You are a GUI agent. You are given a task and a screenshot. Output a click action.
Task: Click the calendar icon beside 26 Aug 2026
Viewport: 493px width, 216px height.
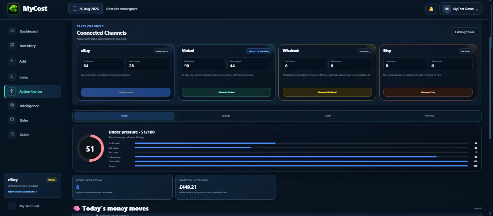pos(75,9)
